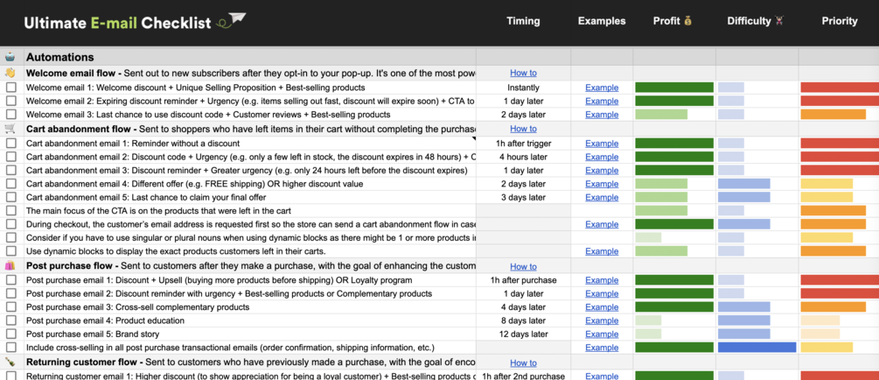The width and height of the screenshot is (879, 380).
Task: Check off Post purchase email 4: Product education
Action: click(11, 320)
